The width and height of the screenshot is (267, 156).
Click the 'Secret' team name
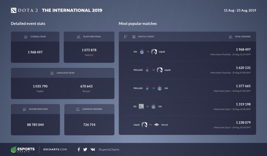pyautogui.click(x=165, y=125)
